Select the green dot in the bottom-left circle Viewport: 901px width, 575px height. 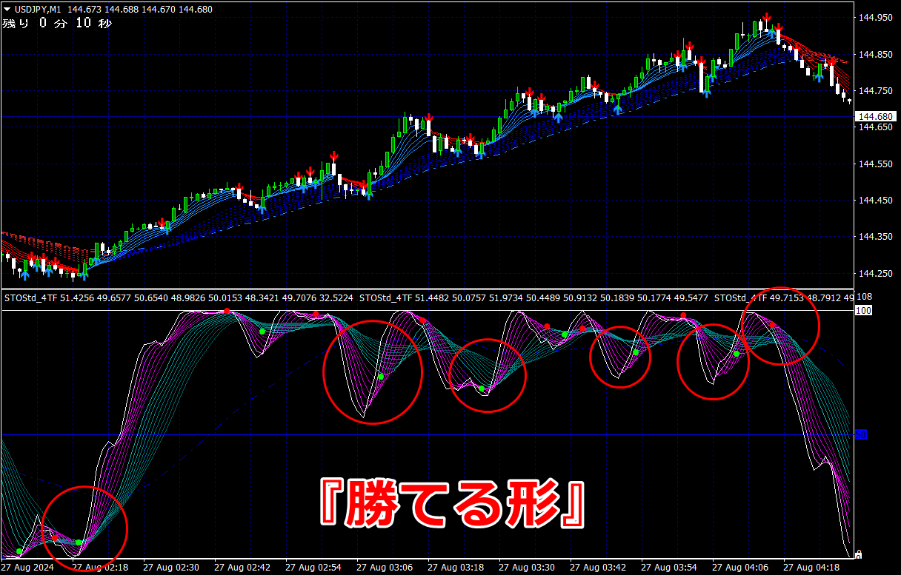click(x=79, y=542)
